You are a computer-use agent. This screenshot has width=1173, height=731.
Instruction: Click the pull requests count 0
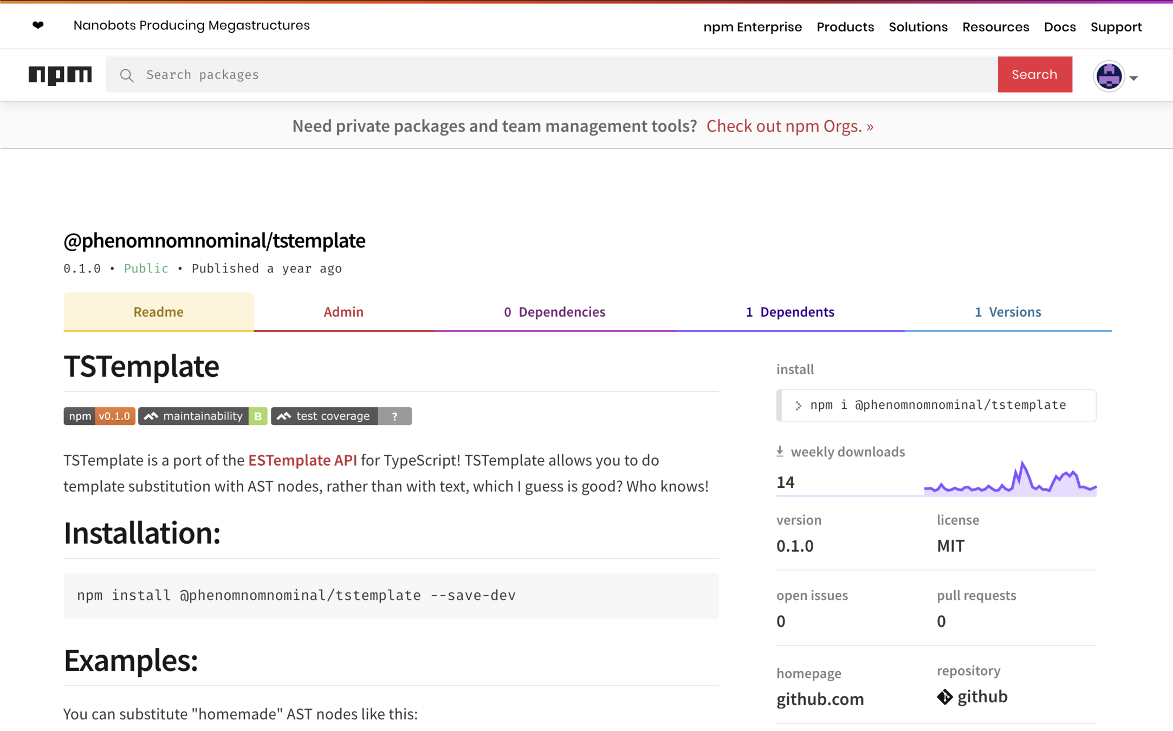941,621
